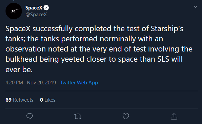This screenshot has width=202, height=124.
Task: Click the word "yeeted" in the tweet
Action: pos(73,59)
